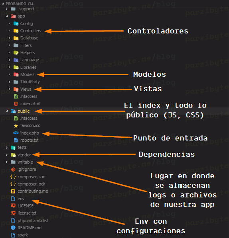Click the Views folder icon
This screenshot has height=238, width=229.
(16, 89)
